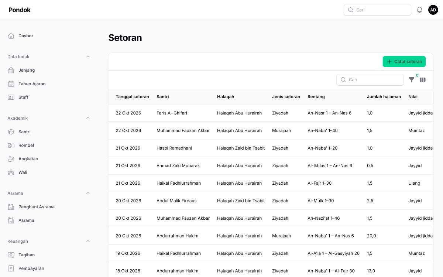The image size is (443, 277).
Task: Select Faris Al-Ghifari in the table
Action: click(x=172, y=113)
